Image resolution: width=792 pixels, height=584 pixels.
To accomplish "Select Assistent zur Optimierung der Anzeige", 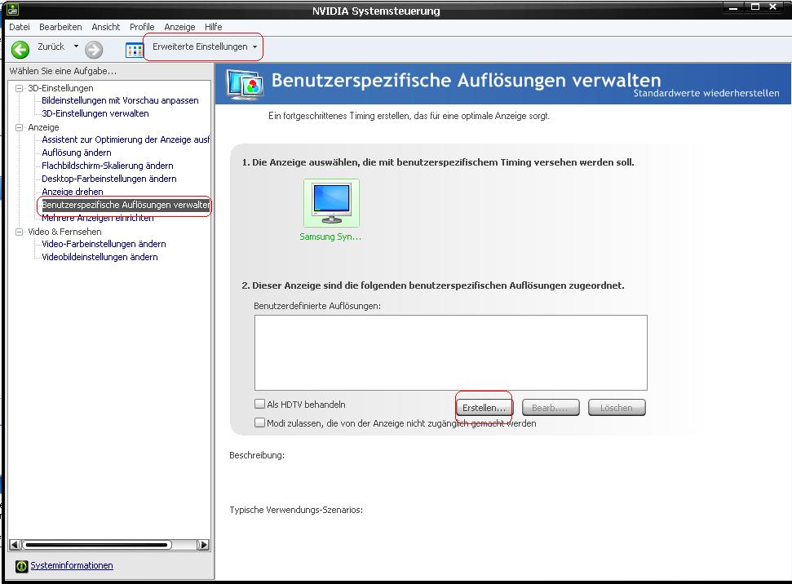I will [126, 139].
